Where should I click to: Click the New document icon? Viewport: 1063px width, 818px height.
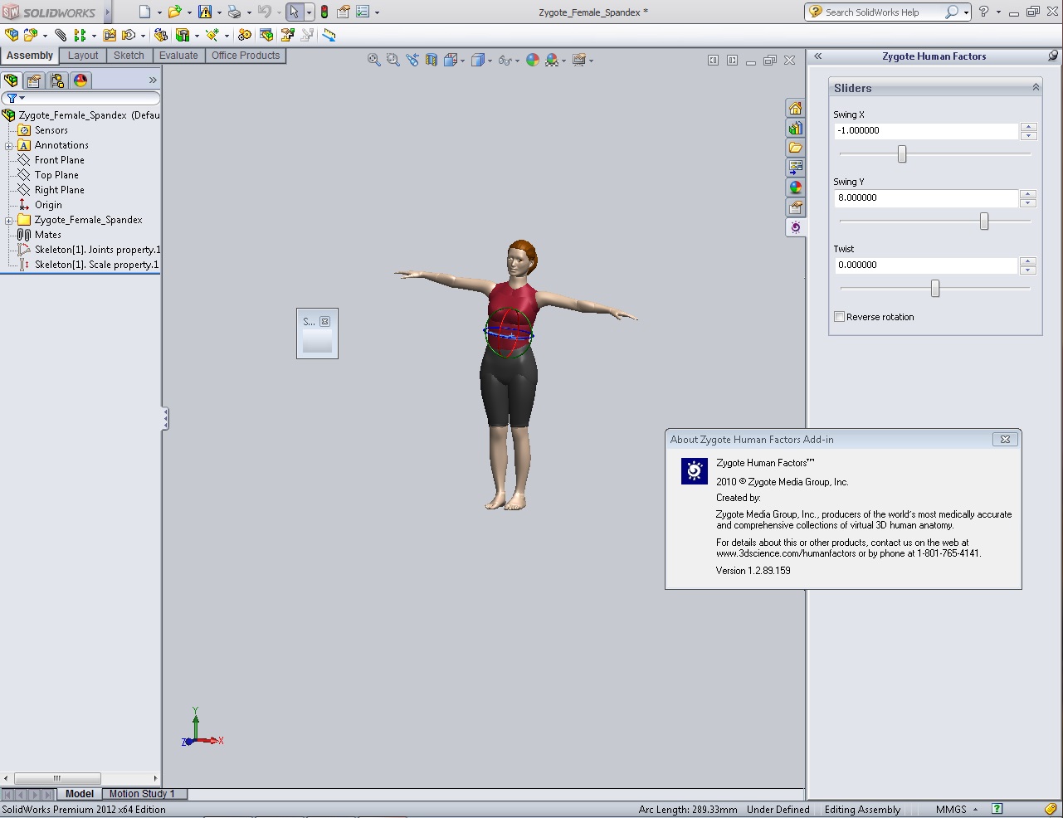tap(145, 12)
